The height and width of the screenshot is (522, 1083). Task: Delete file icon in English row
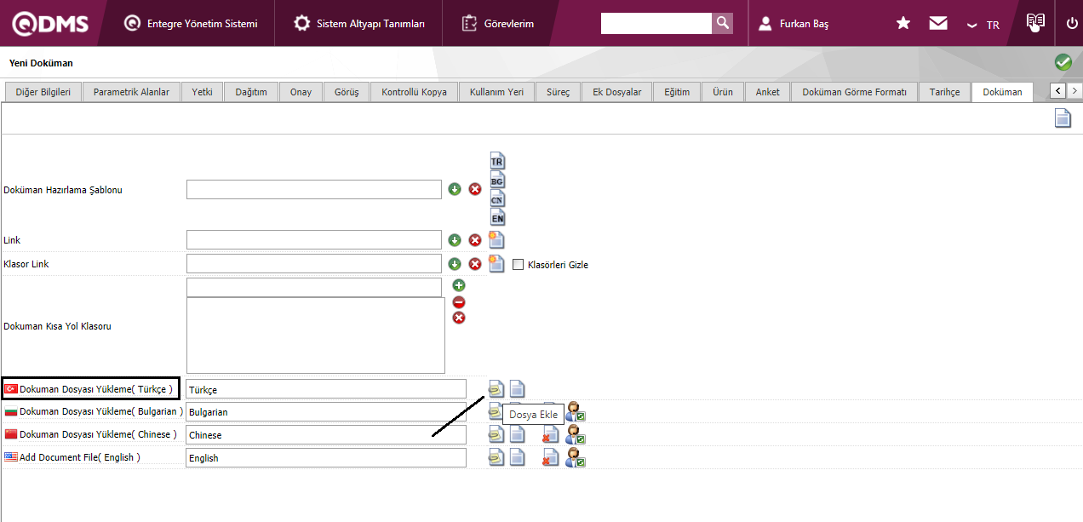(551, 458)
